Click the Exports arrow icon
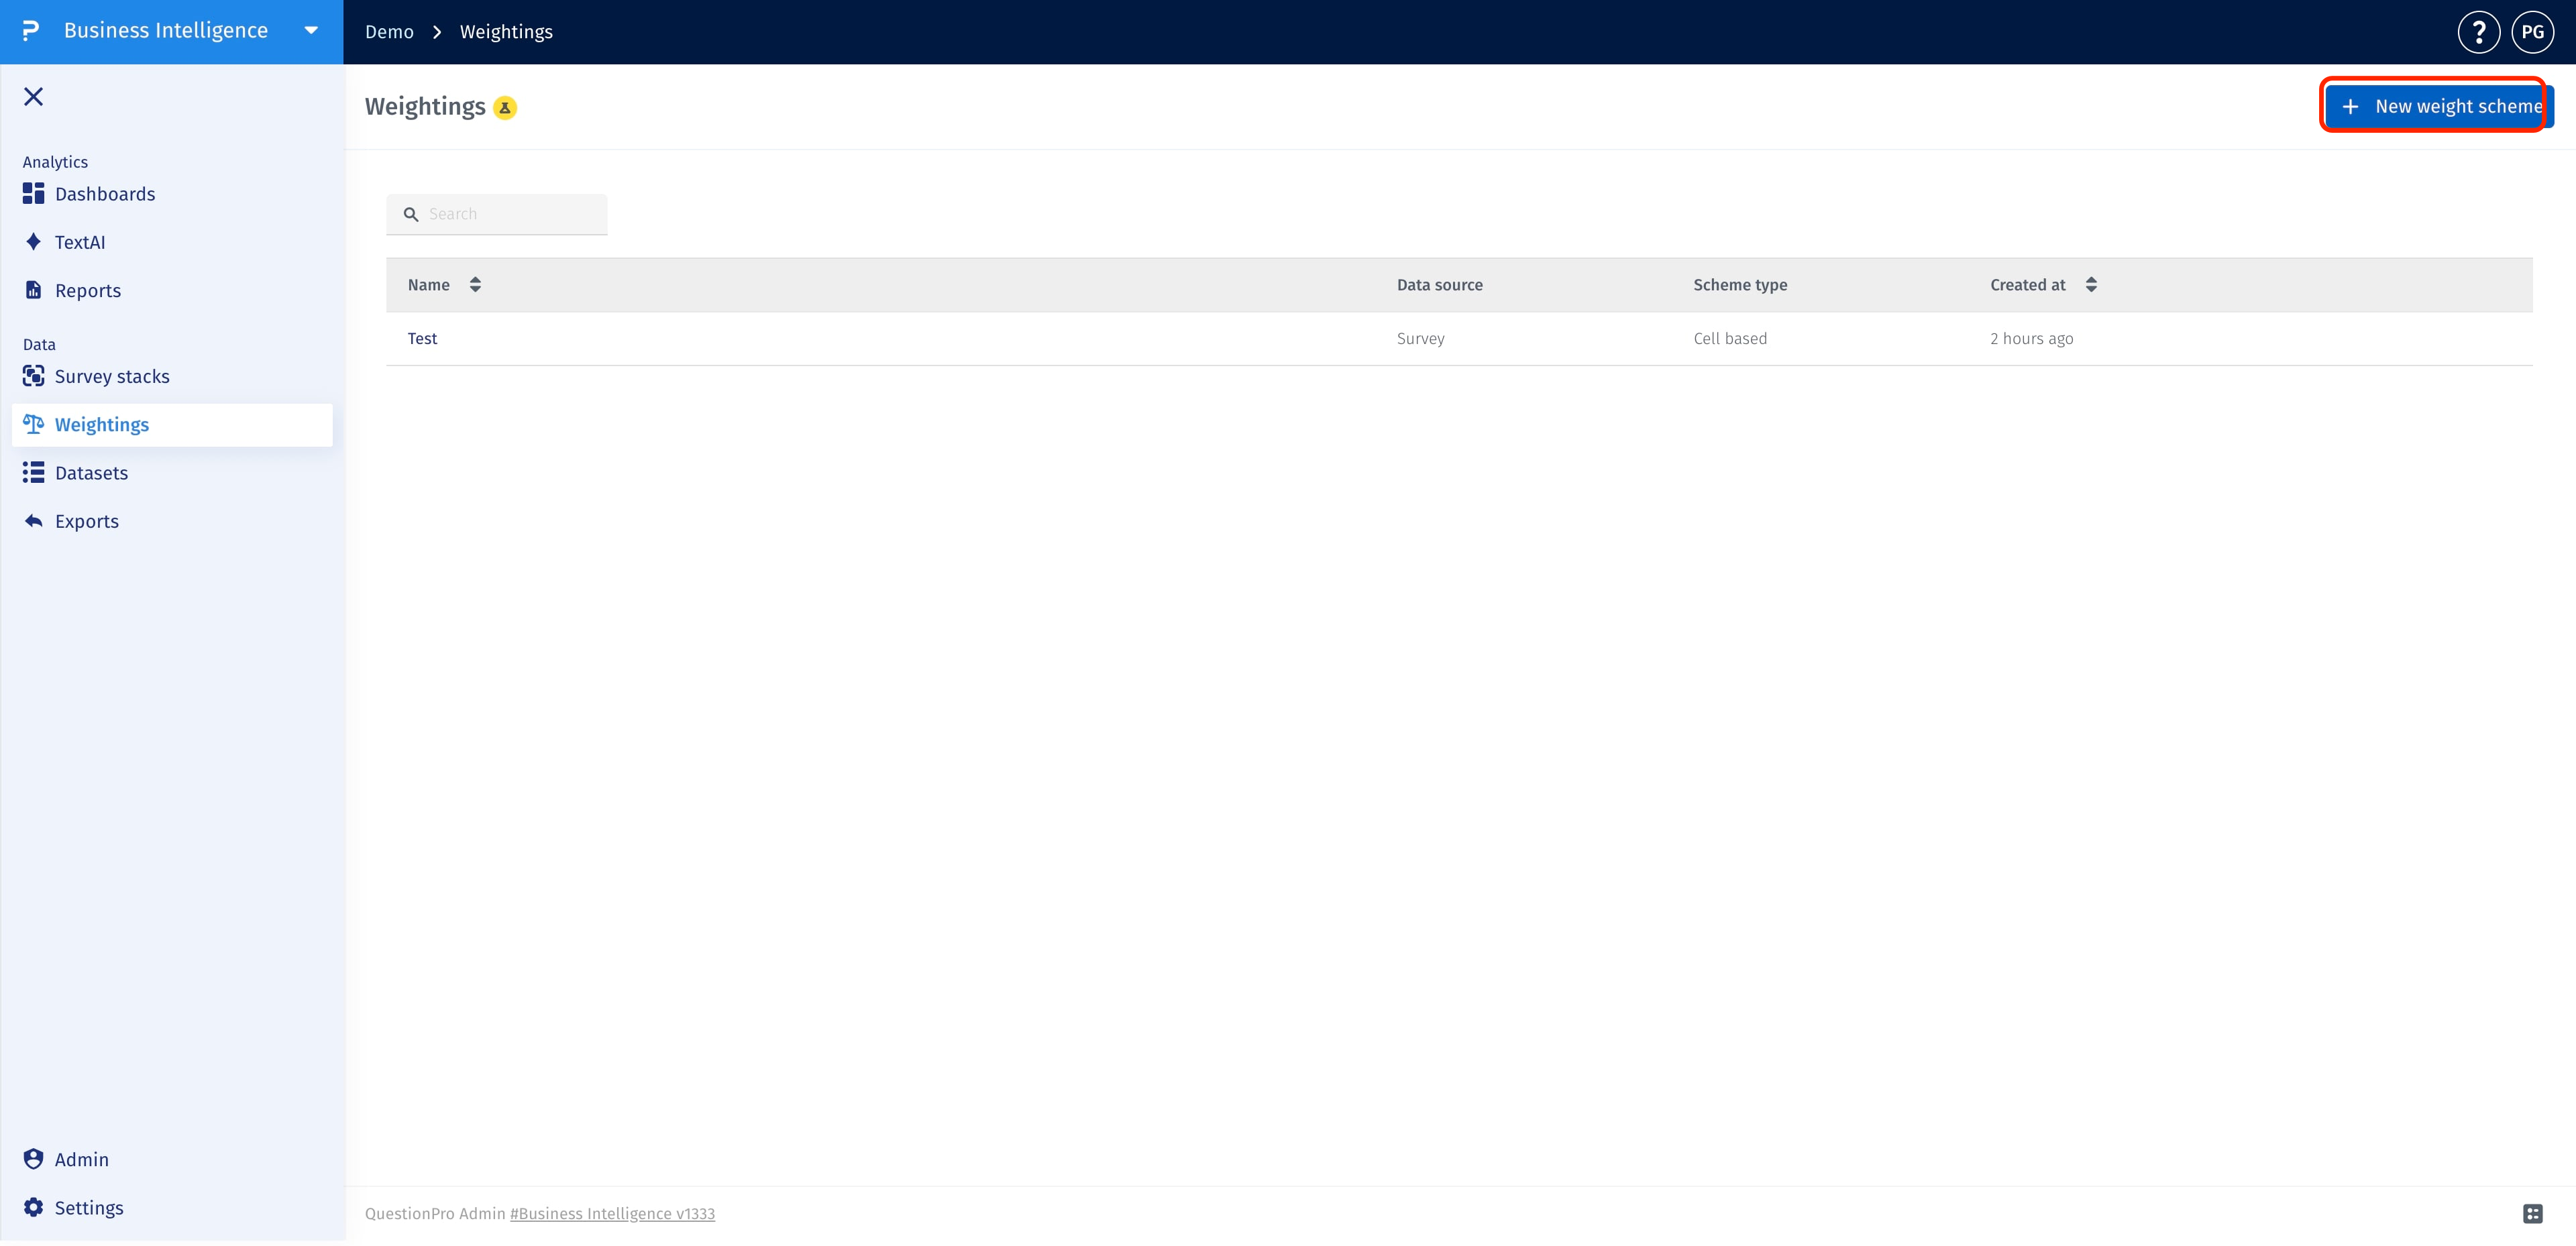Image resolution: width=2576 pixels, height=1246 pixels. pyautogui.click(x=33, y=521)
